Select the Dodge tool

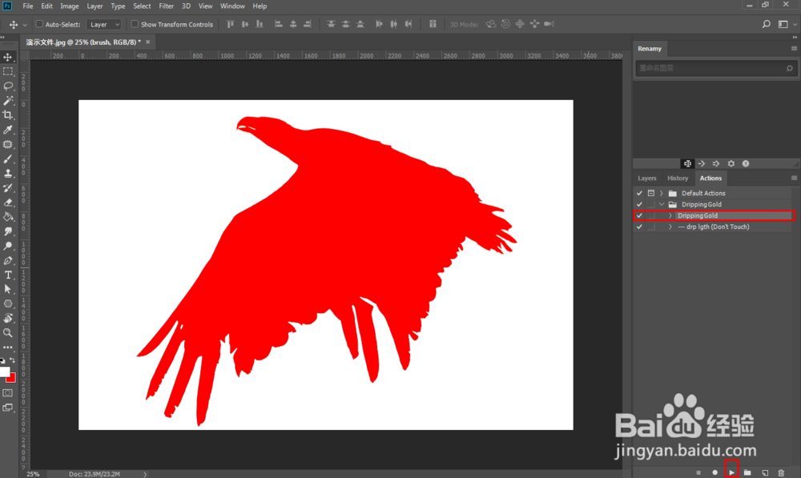pos(8,246)
